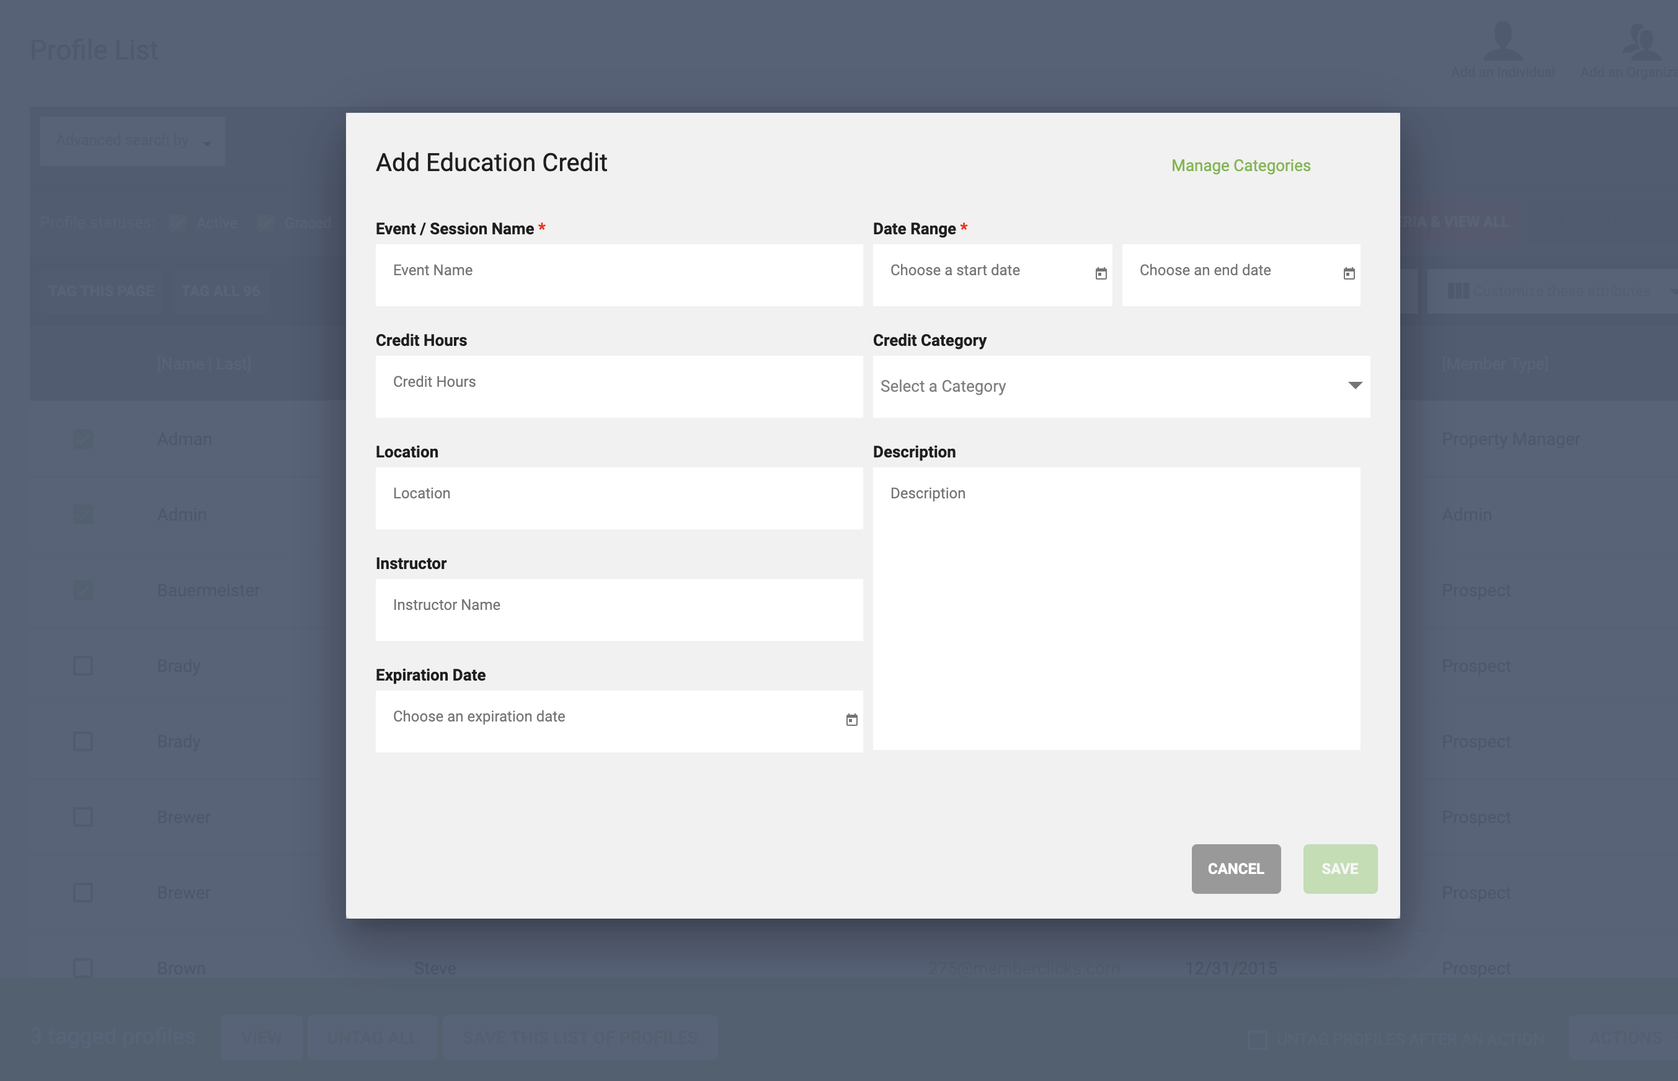1678x1081 pixels.
Task: Focus the Event Name input field
Action: [618, 275]
